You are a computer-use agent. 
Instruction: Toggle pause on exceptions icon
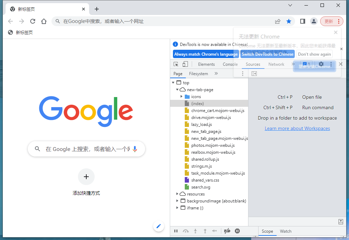tap(237, 231)
